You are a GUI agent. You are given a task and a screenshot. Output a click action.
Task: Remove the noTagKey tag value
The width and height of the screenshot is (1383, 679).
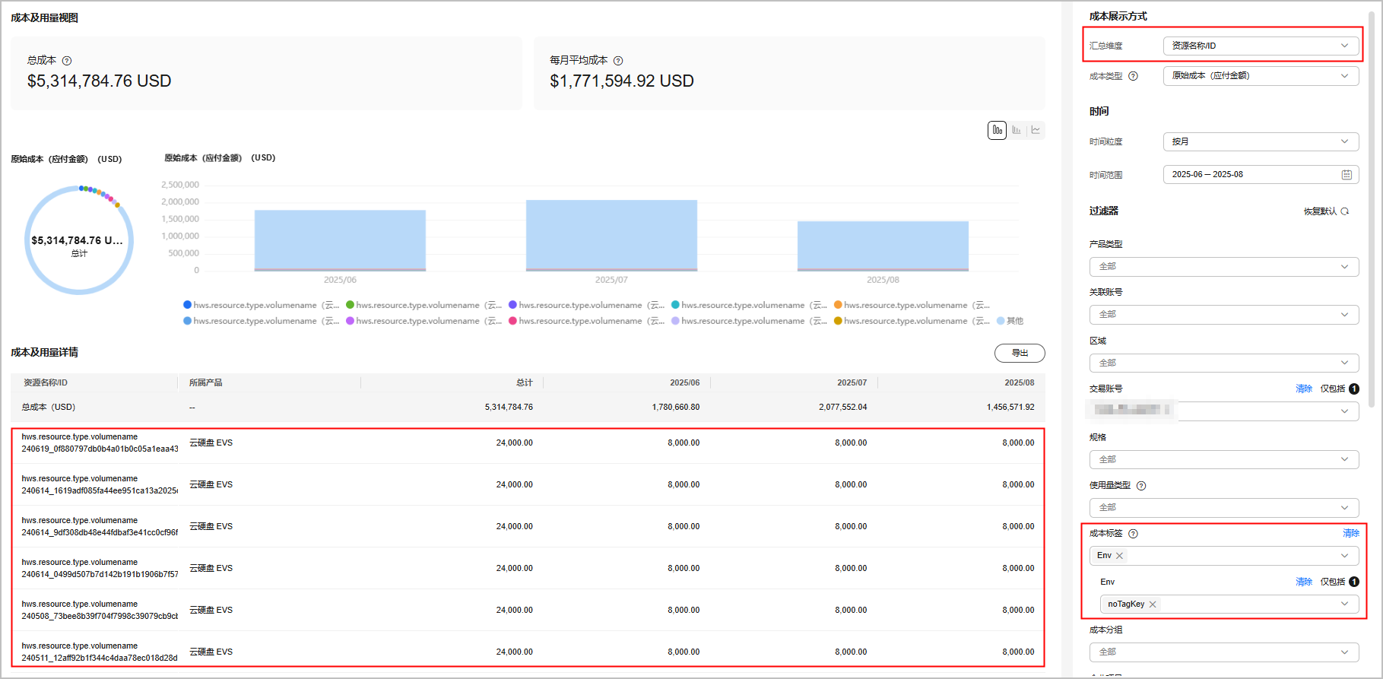click(x=1153, y=604)
